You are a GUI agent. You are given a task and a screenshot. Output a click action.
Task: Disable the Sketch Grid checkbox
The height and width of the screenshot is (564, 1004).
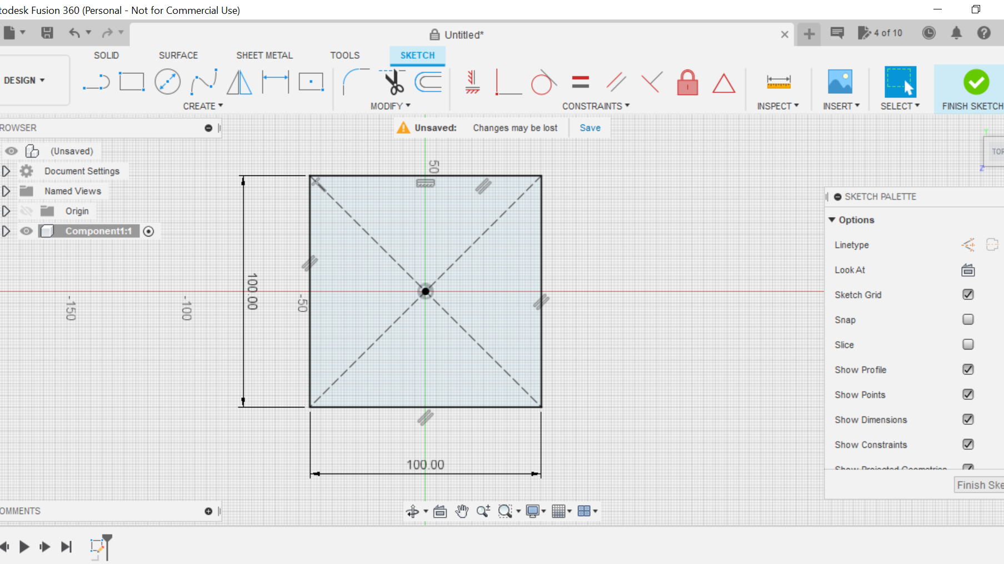(968, 294)
